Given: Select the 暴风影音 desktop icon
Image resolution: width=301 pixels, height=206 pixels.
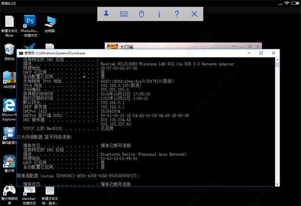Looking at the screenshot, I should click(x=10, y=135).
